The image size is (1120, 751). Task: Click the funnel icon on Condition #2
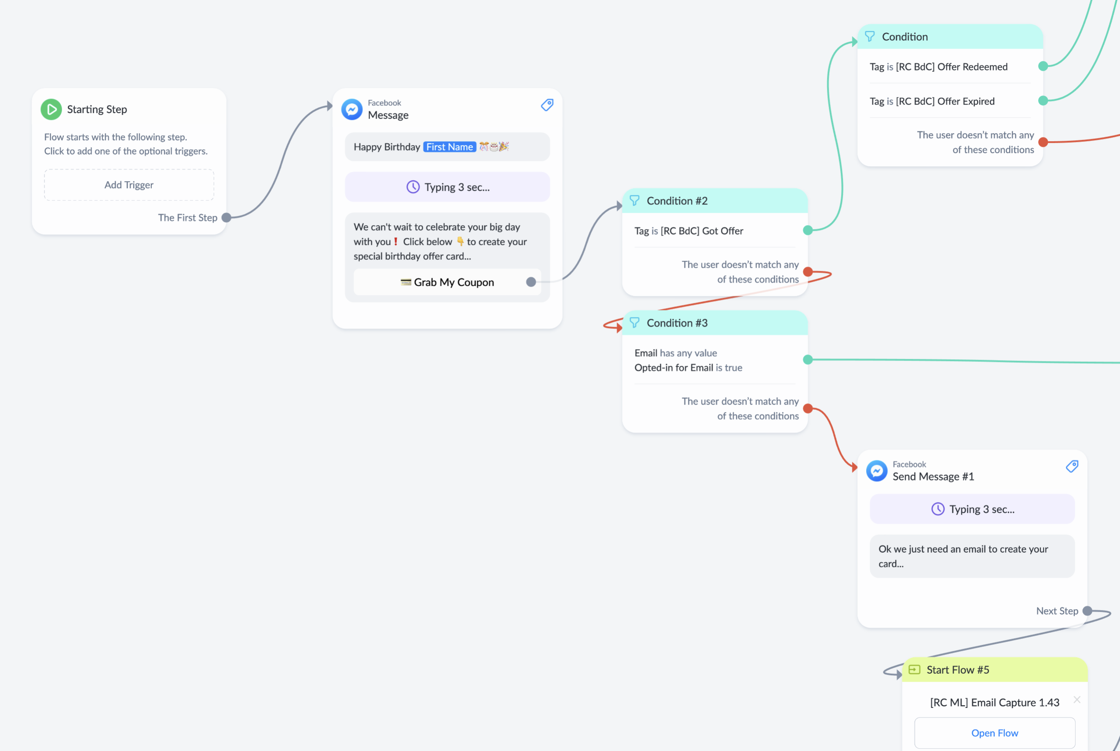point(634,201)
